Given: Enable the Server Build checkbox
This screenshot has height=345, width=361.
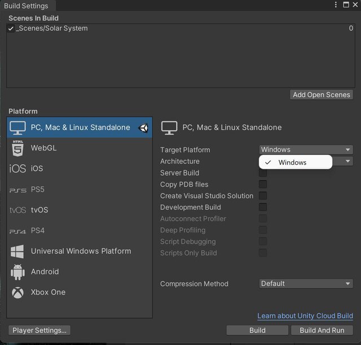Looking at the screenshot, I should [x=263, y=173].
